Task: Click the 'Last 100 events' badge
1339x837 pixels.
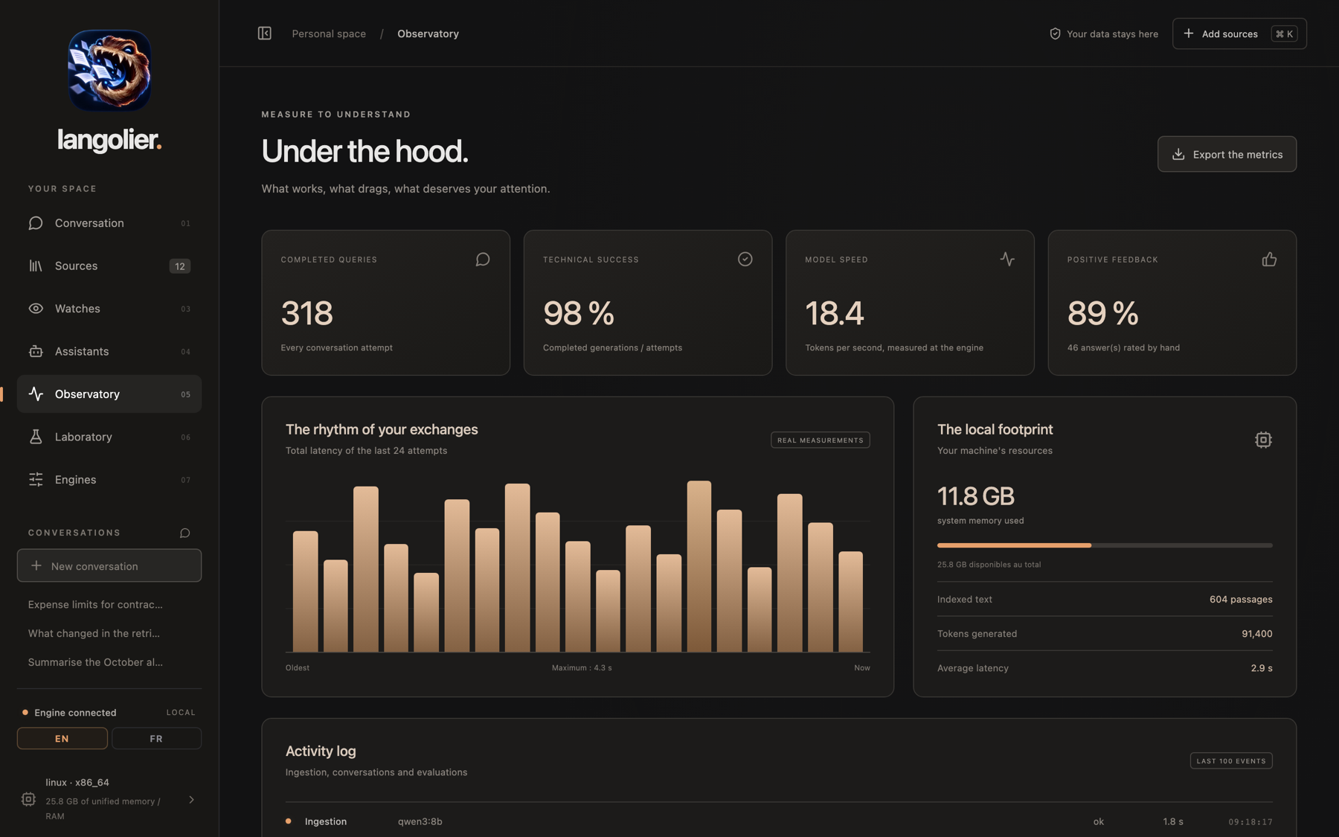Action: 1231,761
